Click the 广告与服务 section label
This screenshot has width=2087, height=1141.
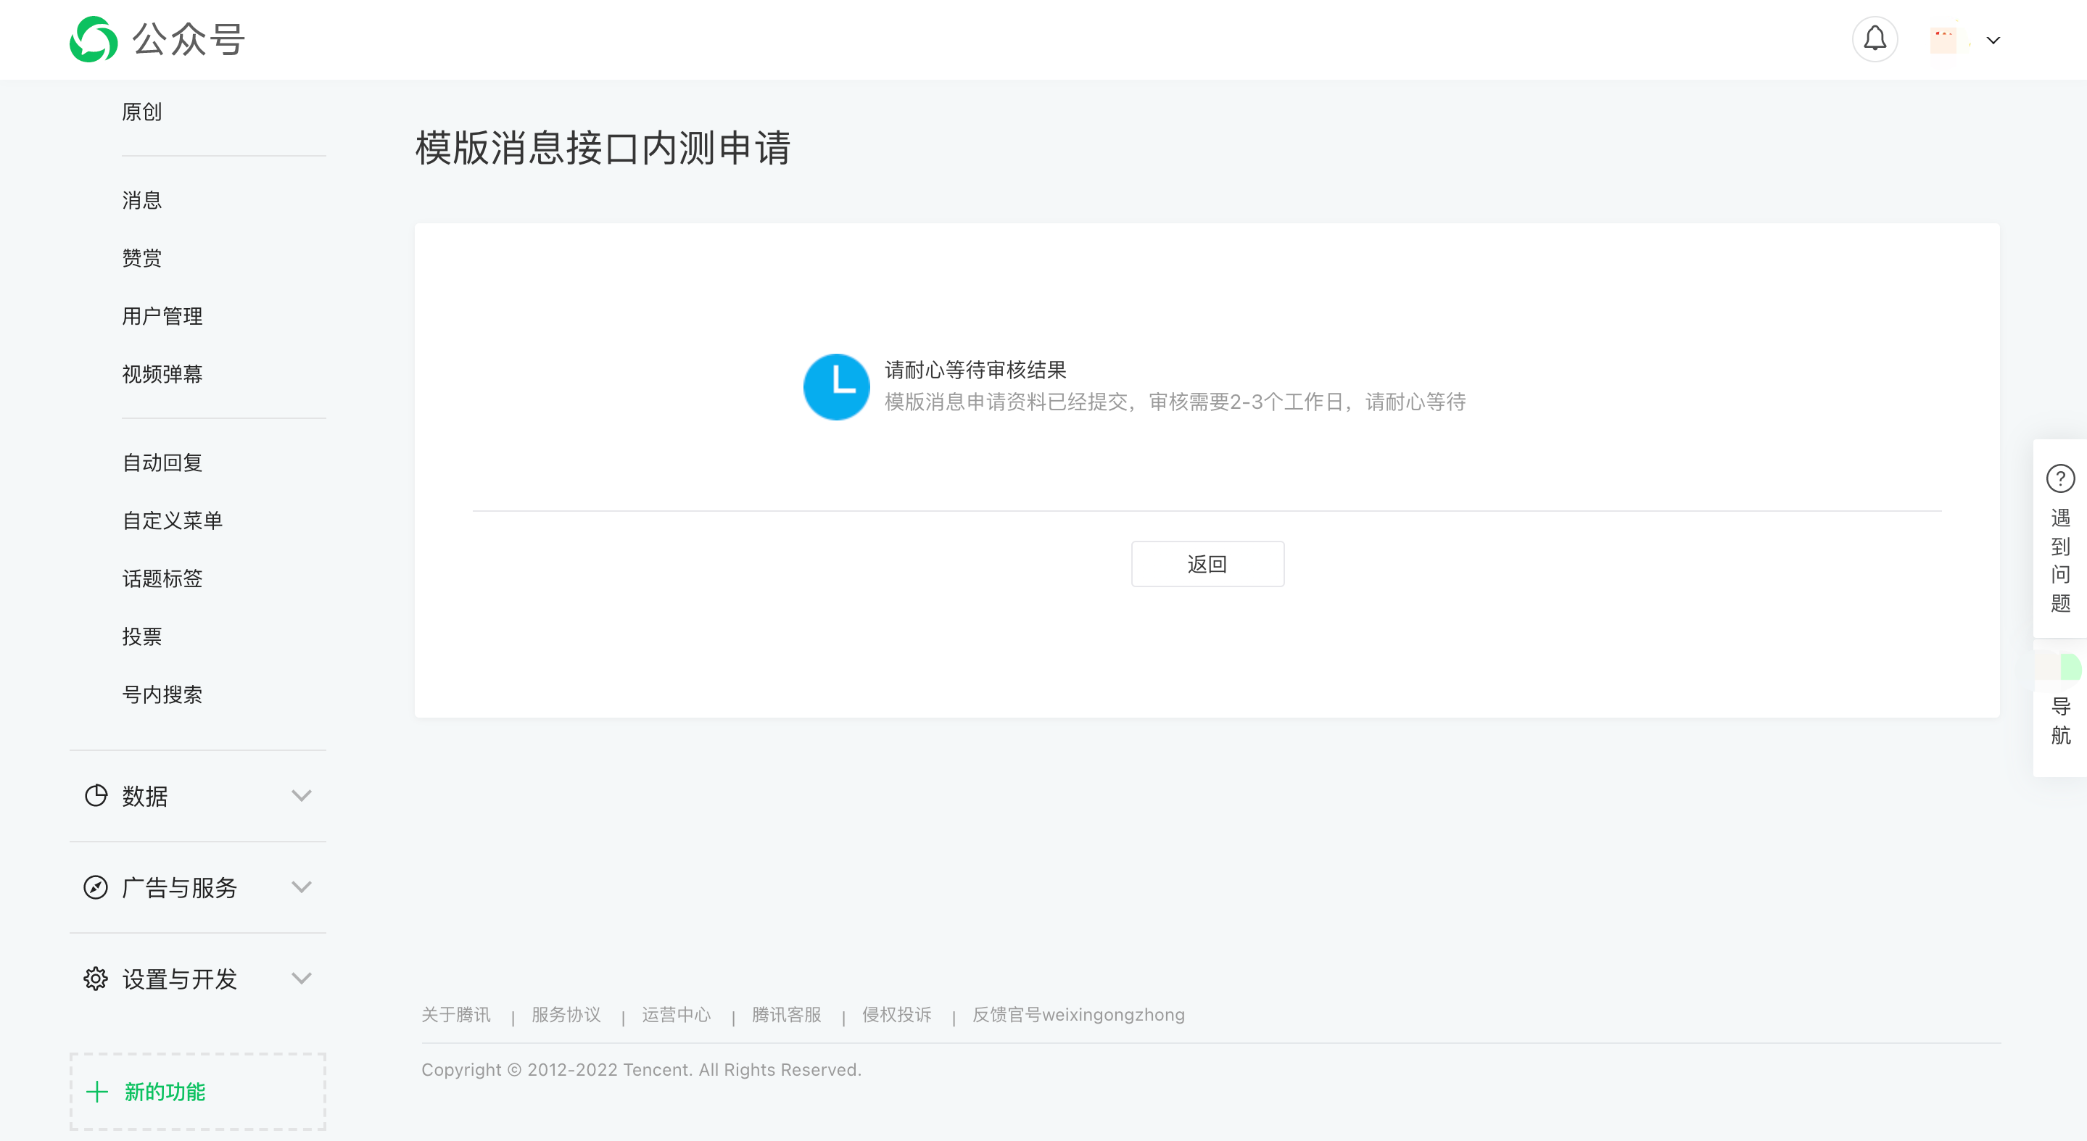[x=179, y=887]
